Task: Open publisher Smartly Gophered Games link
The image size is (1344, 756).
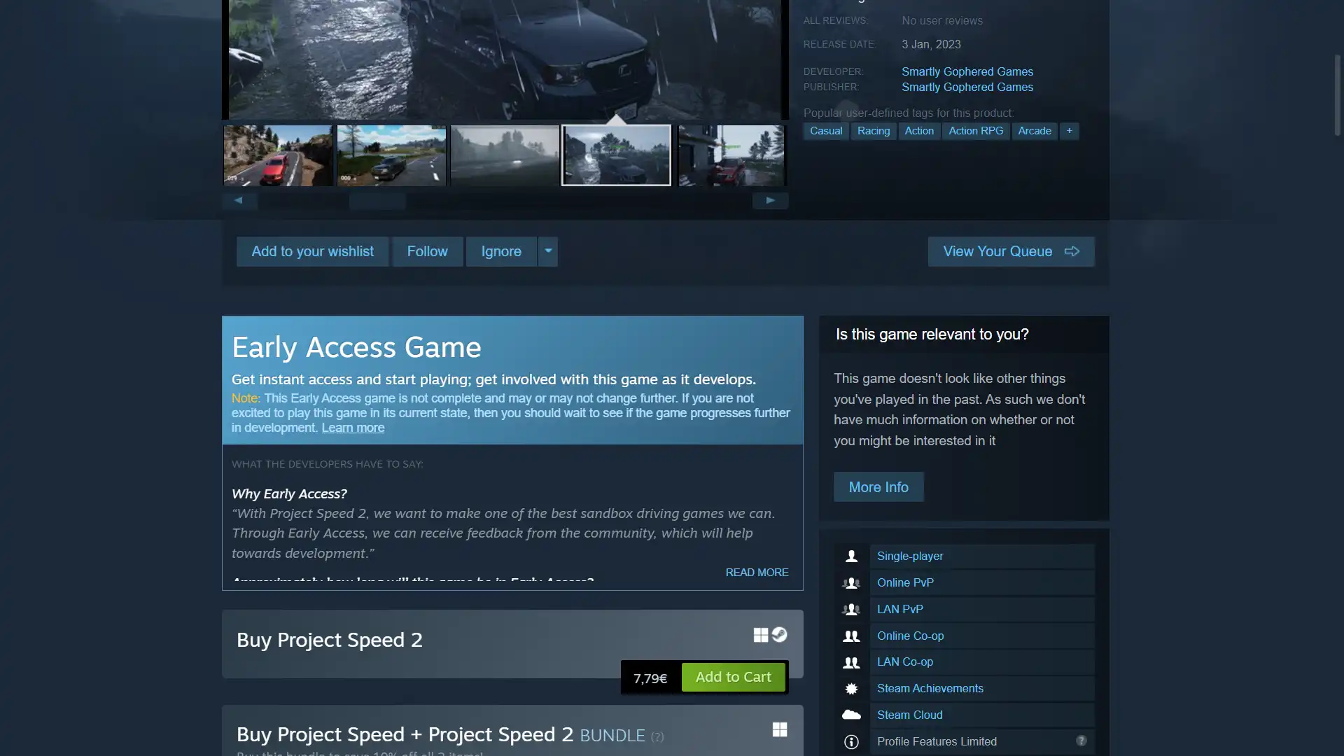Action: coord(967,87)
